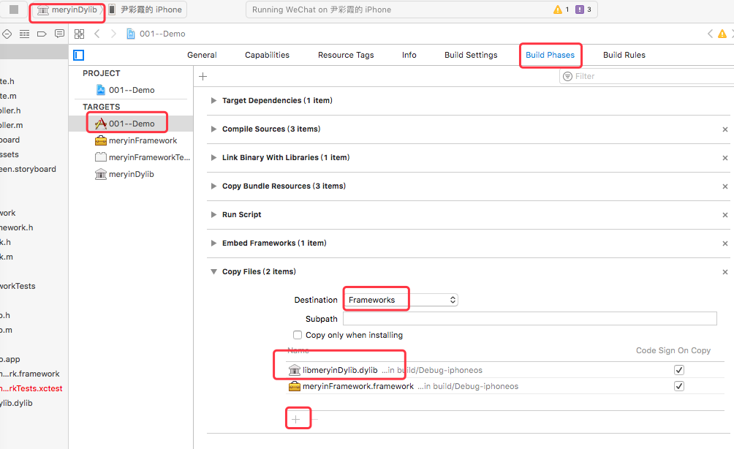
Task: Select the workTests group in navigator
Action: pos(18,286)
